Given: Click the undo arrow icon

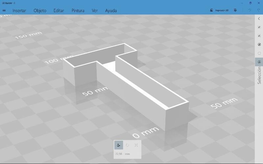Looking at the screenshot, I should tap(250, 10).
